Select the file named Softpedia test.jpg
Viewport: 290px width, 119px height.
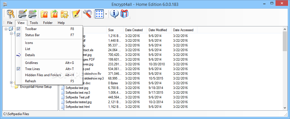pos(77,88)
